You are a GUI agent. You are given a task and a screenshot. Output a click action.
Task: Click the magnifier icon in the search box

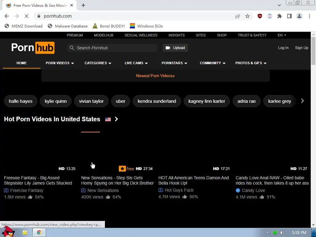pyautogui.click(x=72, y=48)
